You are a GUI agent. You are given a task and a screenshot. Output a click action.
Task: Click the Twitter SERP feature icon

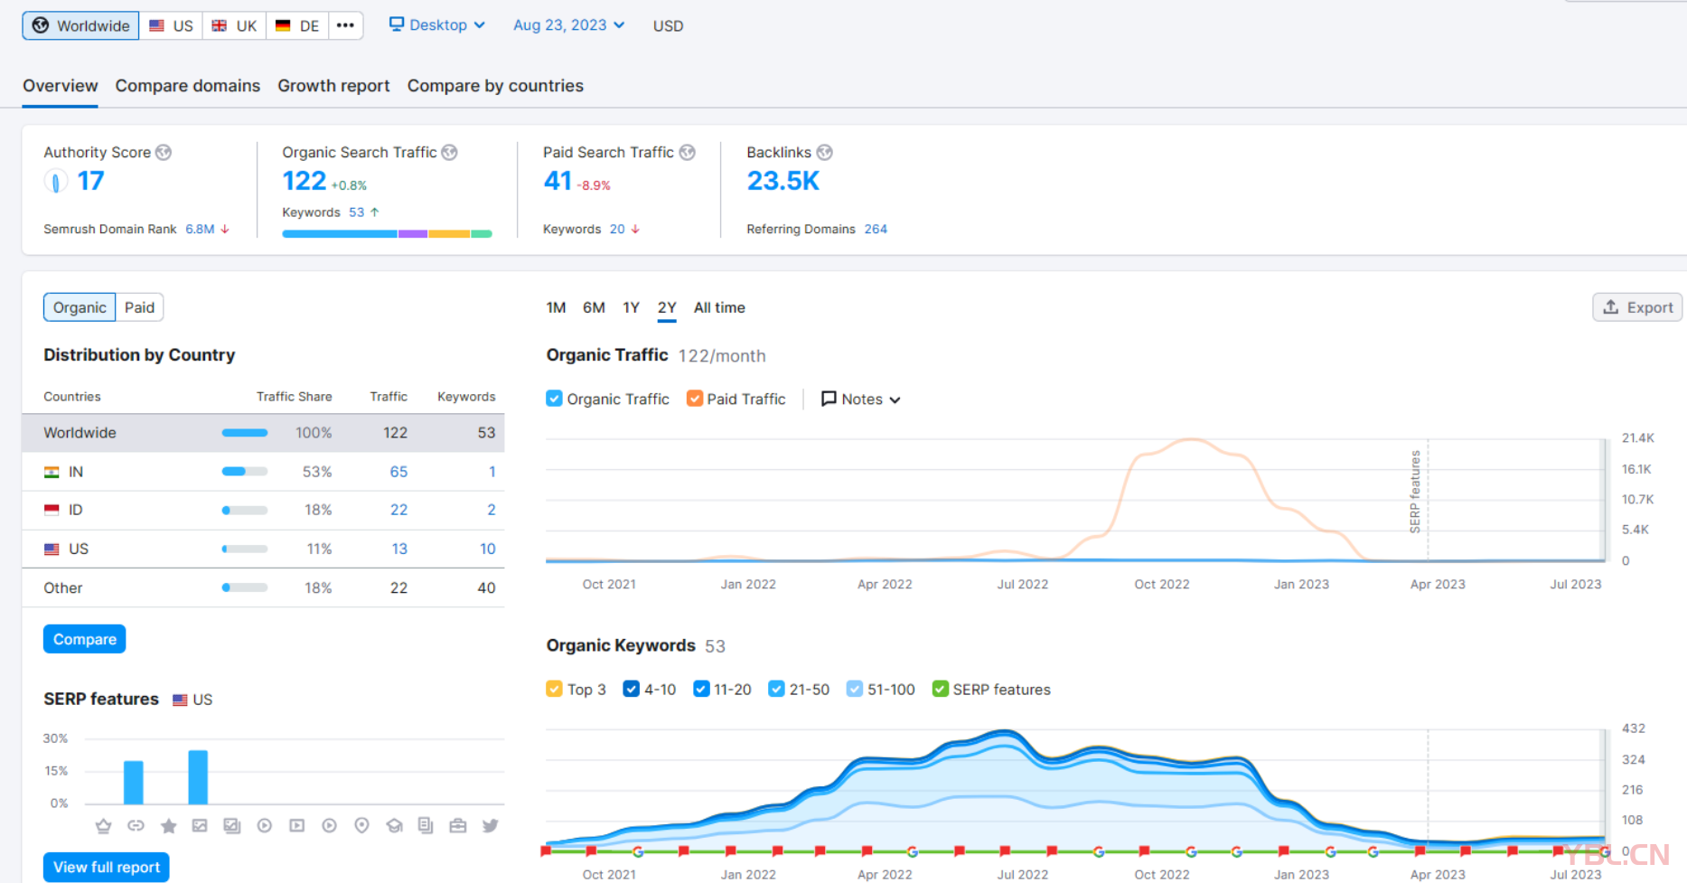tap(490, 825)
